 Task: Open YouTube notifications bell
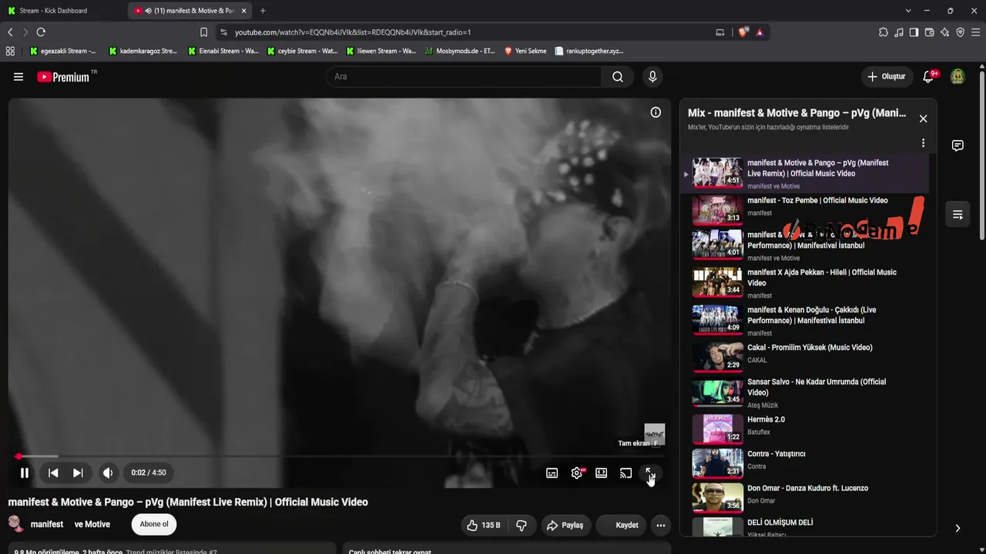coord(928,77)
